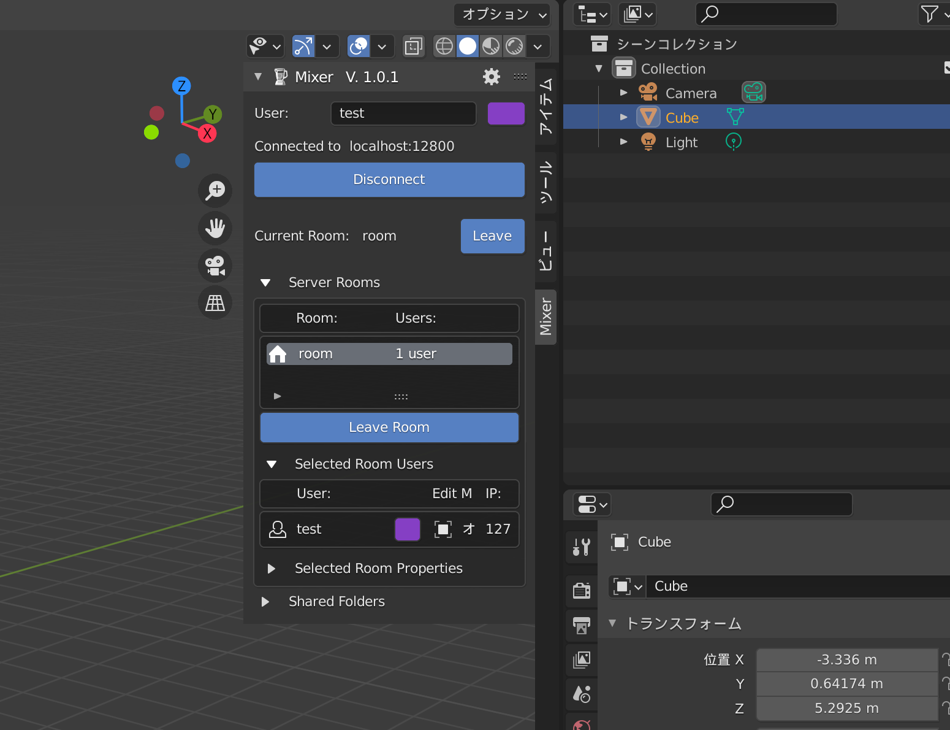Open outliner filter funnel menu

(934, 13)
